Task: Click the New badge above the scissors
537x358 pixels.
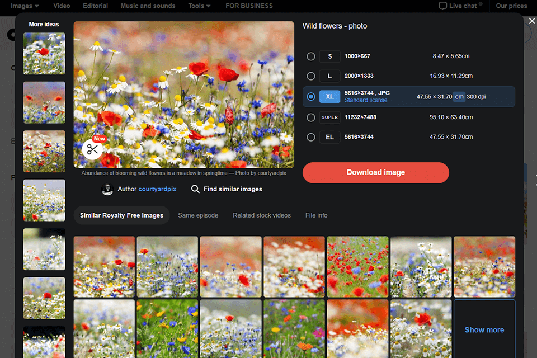Action: pyautogui.click(x=100, y=139)
